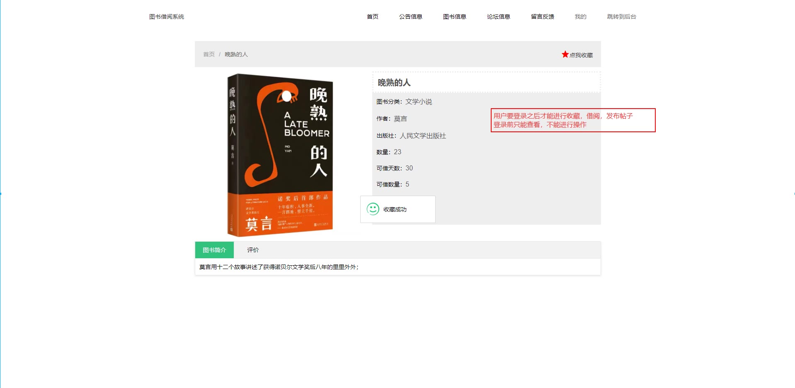Screen dimensions: 795x388
Task: Click the 可借数量: 5 row
Action: [393, 184]
